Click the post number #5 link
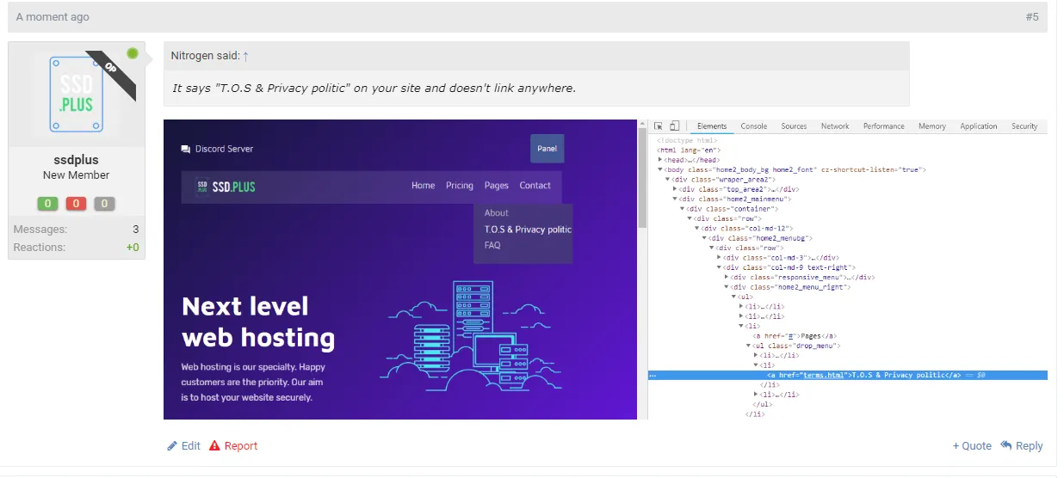 (x=1032, y=17)
